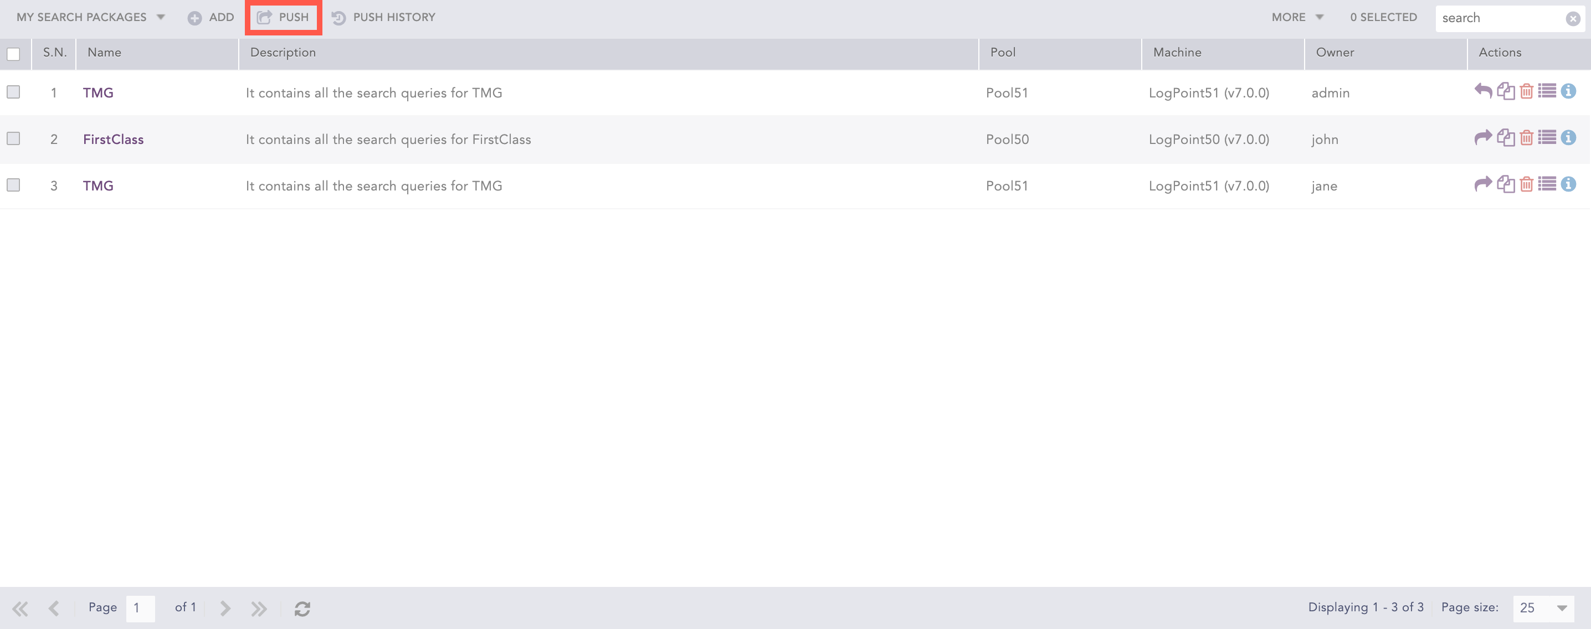
Task: Open Push History from the toolbar
Action: click(383, 17)
